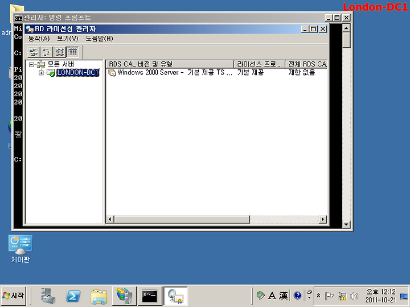Screen dimensions: 410x307
Task: Click the RD Licensing Manager title icon
Action: (x=30, y=29)
